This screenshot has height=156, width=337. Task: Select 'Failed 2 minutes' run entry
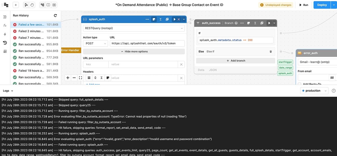click(36, 31)
